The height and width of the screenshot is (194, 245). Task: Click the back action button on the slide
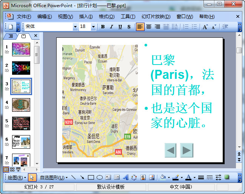[171, 150]
